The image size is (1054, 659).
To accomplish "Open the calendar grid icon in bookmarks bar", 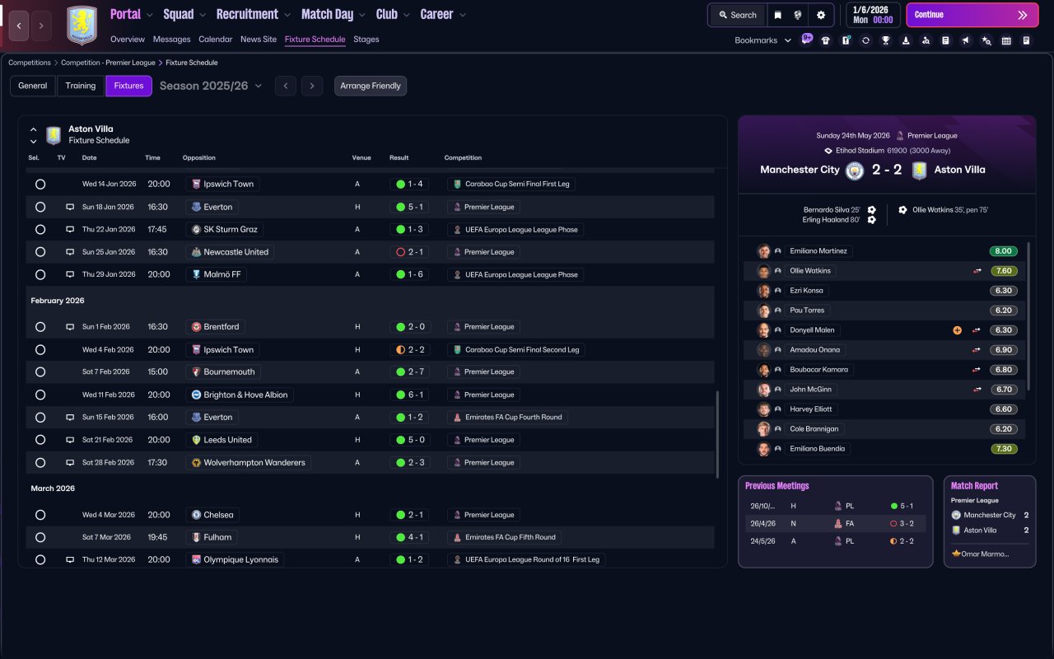I will 1006,40.
